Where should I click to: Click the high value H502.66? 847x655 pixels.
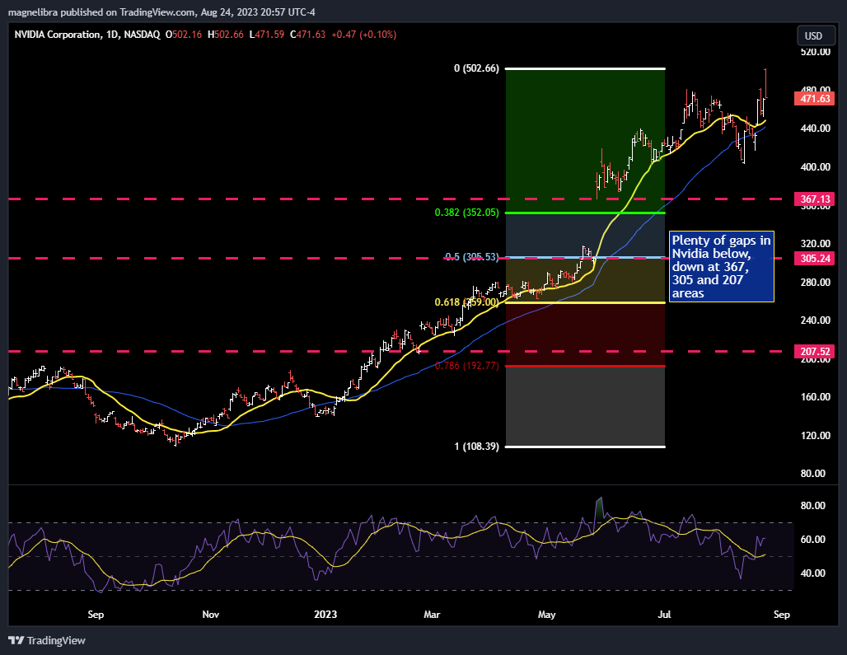225,35
